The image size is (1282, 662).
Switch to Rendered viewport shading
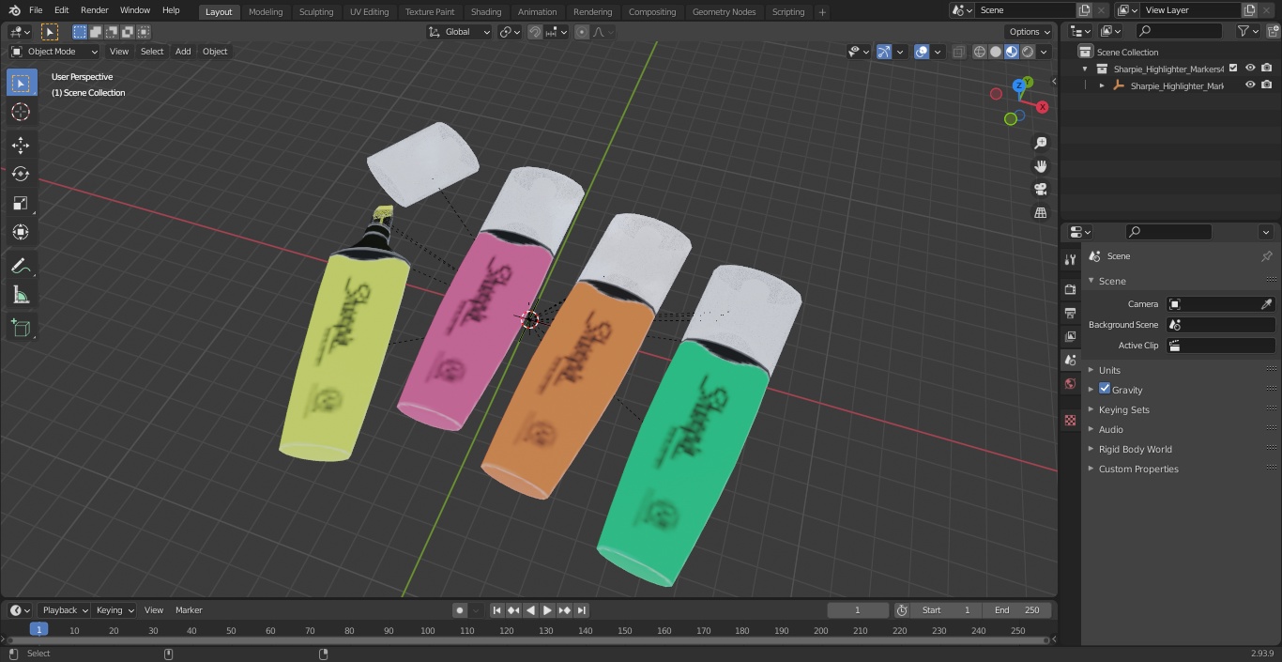point(1028,52)
